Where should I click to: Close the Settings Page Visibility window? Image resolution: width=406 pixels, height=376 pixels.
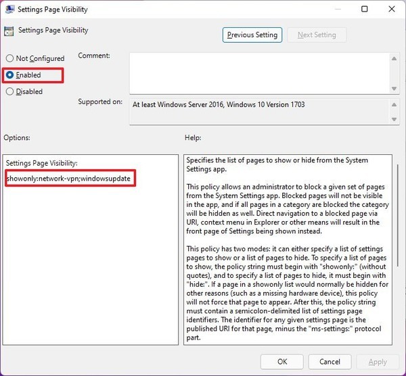coord(392,9)
